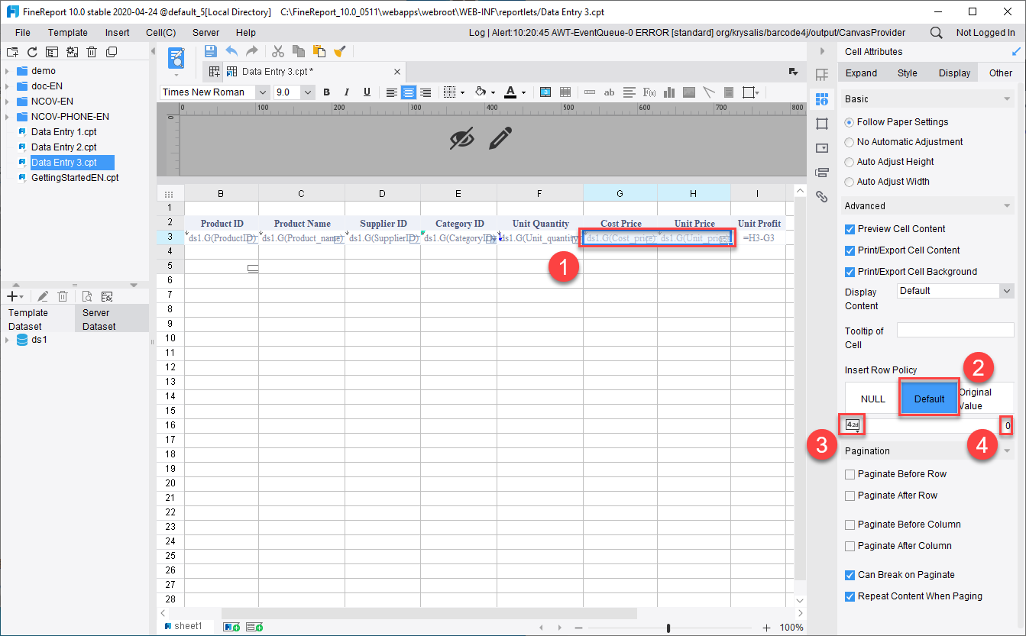Enable Paginate Before Row
This screenshot has width=1026, height=636.
850,474
